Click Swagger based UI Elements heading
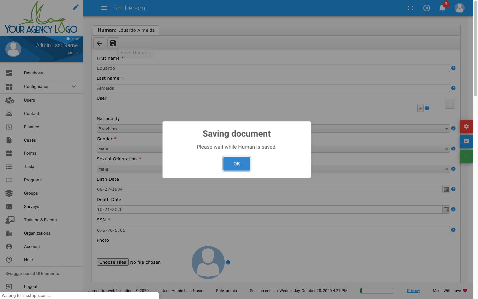Screen dimensions: 478x299 [x=32, y=274]
